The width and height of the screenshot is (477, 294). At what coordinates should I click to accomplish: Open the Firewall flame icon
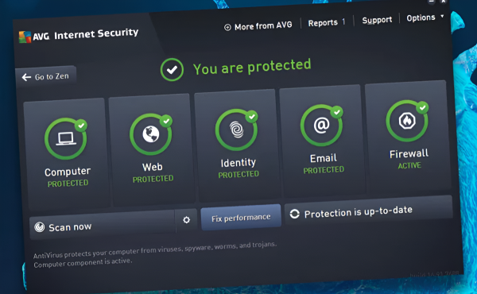[x=407, y=121]
